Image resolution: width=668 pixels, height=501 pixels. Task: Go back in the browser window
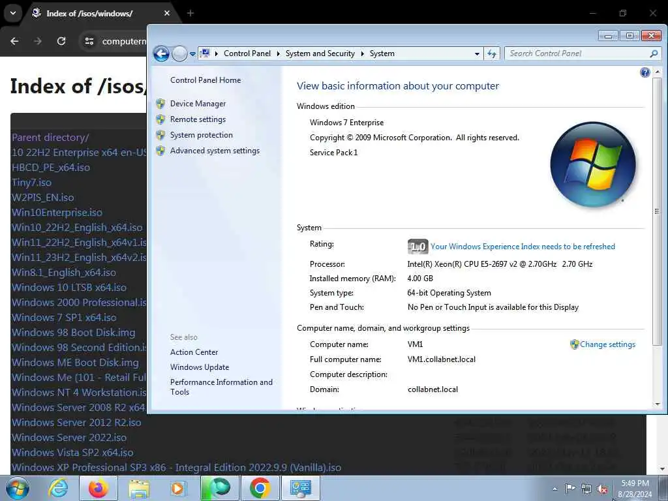pyautogui.click(x=14, y=41)
